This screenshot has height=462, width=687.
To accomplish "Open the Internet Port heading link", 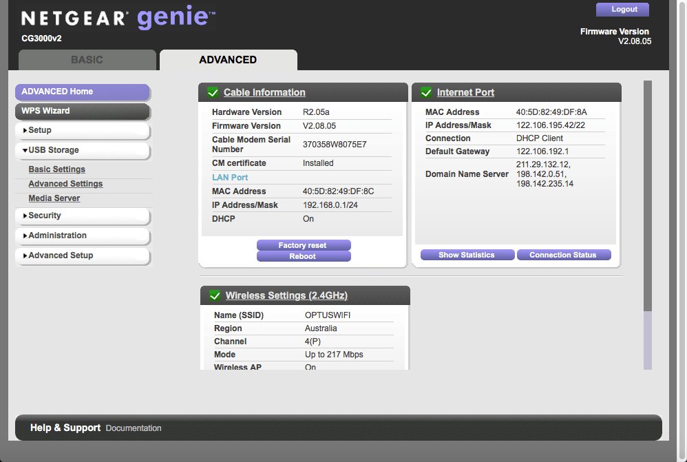I will [465, 92].
